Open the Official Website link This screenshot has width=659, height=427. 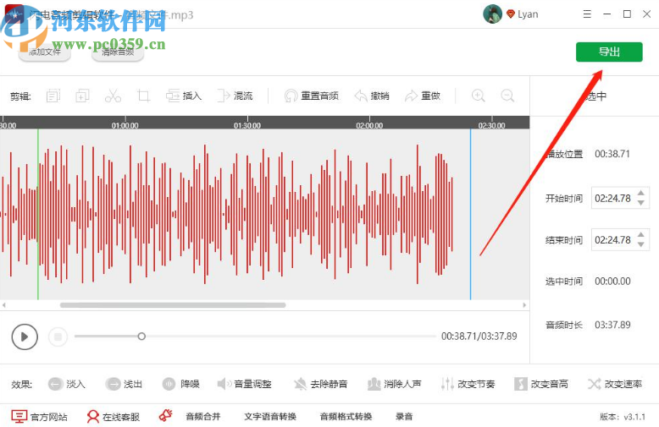[x=39, y=417]
